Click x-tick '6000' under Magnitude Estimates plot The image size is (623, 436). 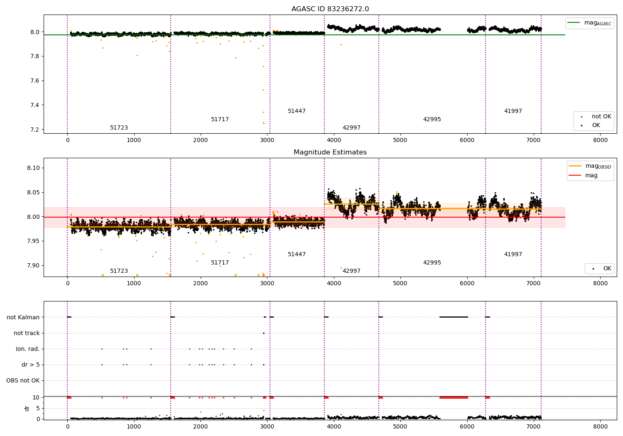tap(467, 284)
